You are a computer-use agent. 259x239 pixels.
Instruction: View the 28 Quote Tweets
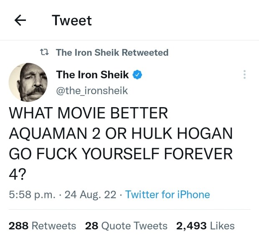point(126,226)
